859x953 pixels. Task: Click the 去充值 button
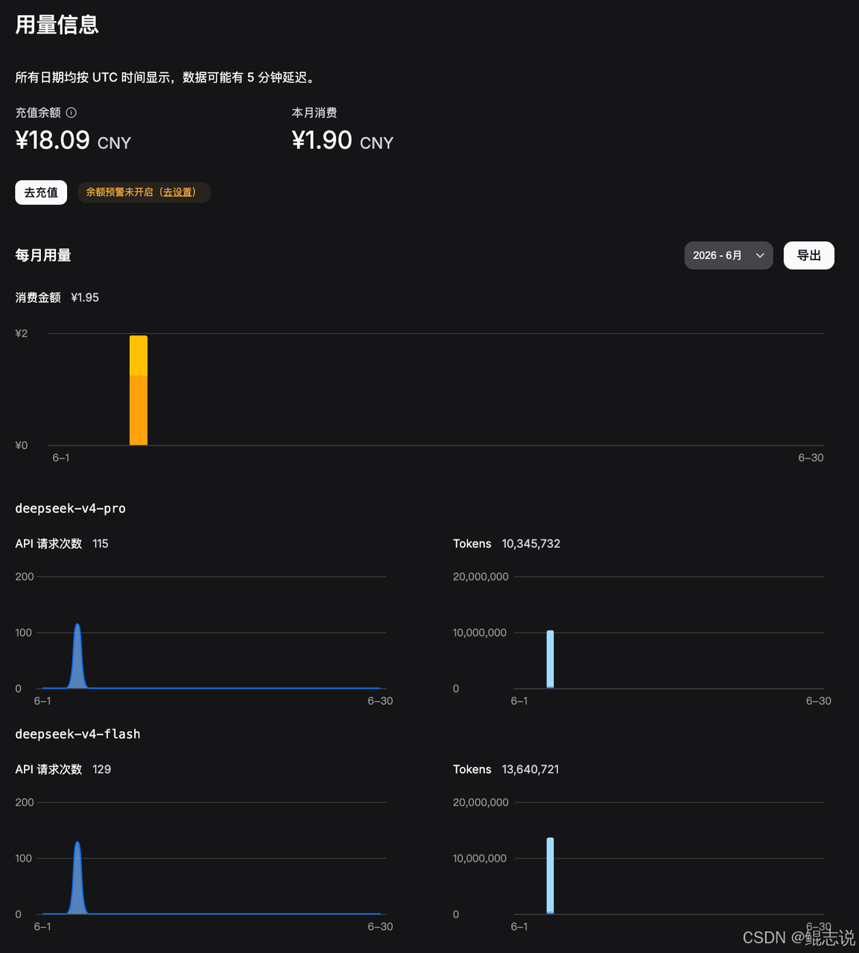pyautogui.click(x=41, y=192)
